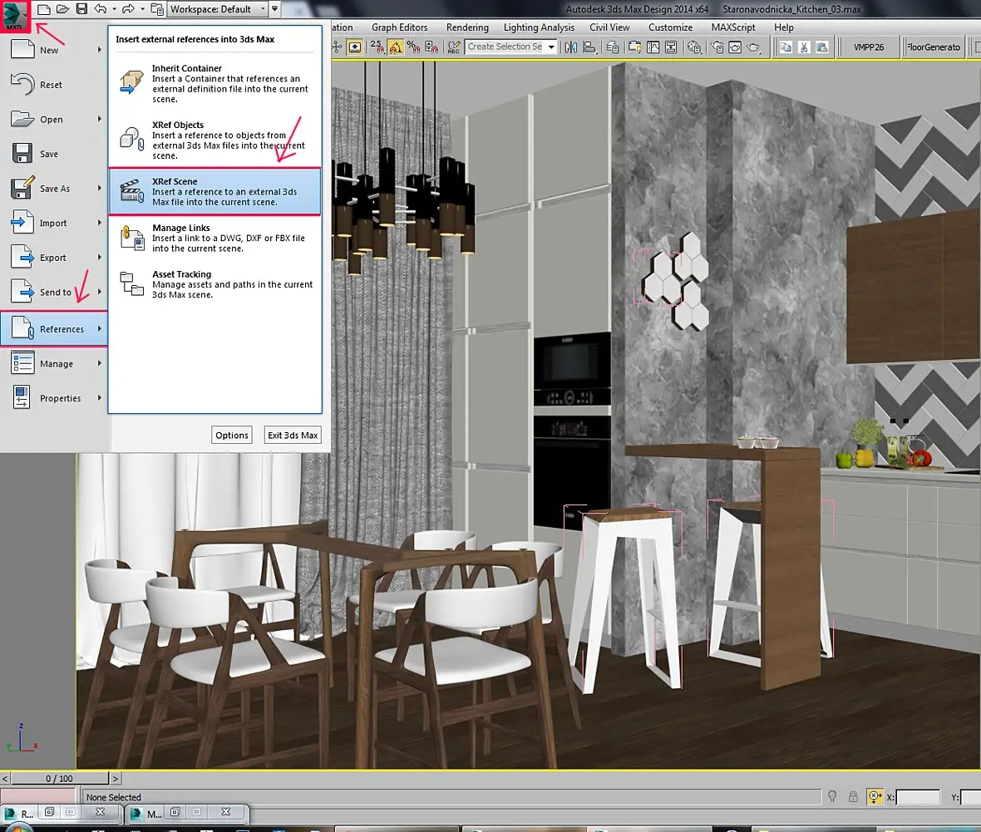Viewport: 981px width, 832px height.
Task: Open the Schematic View icon
Action: coord(671,47)
